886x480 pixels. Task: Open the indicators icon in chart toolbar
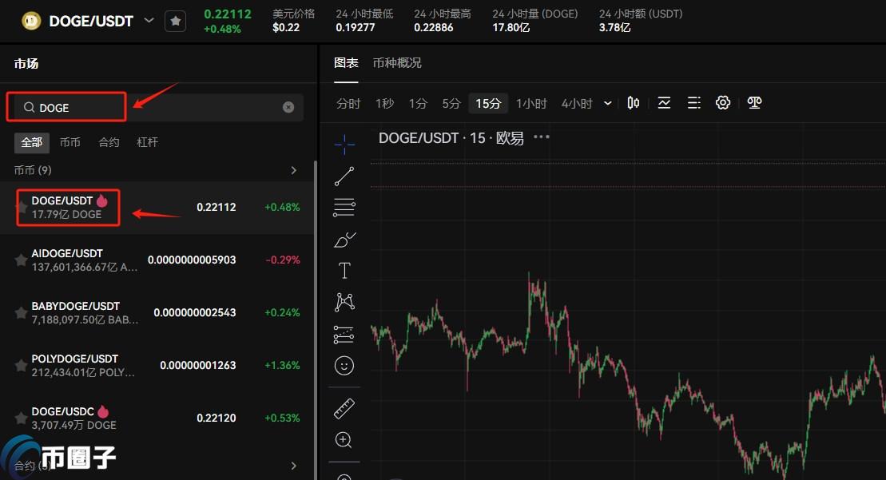point(664,103)
